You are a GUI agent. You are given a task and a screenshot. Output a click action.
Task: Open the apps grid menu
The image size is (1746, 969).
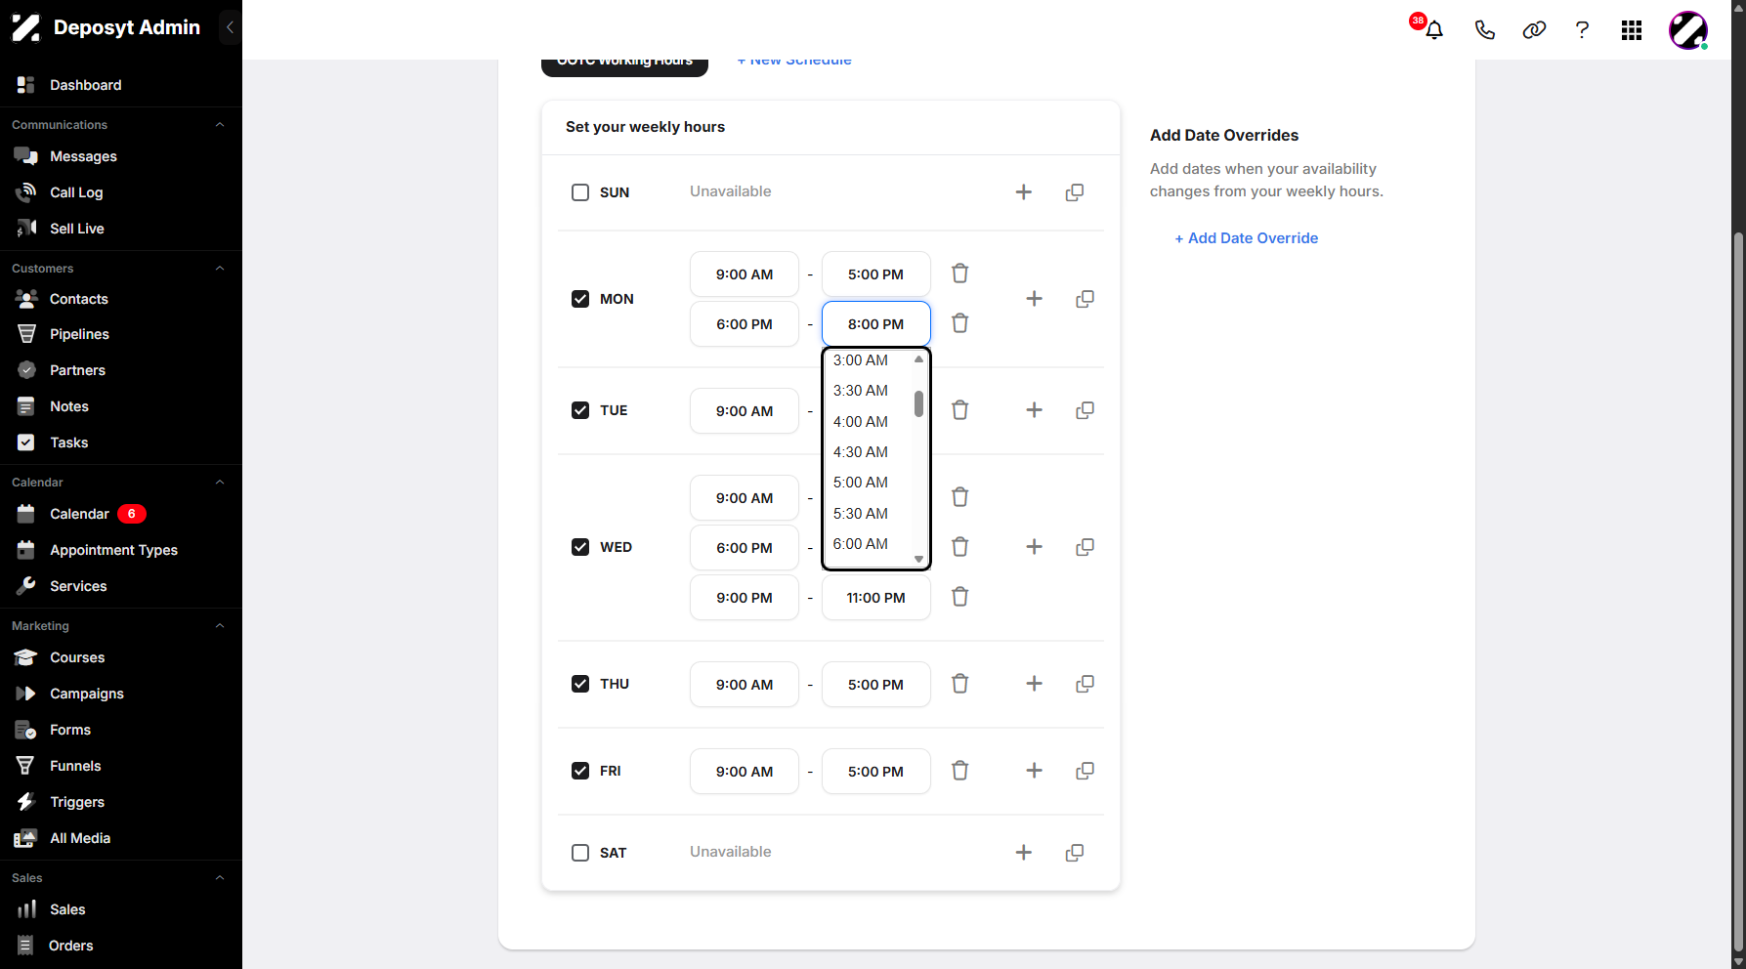(x=1632, y=30)
